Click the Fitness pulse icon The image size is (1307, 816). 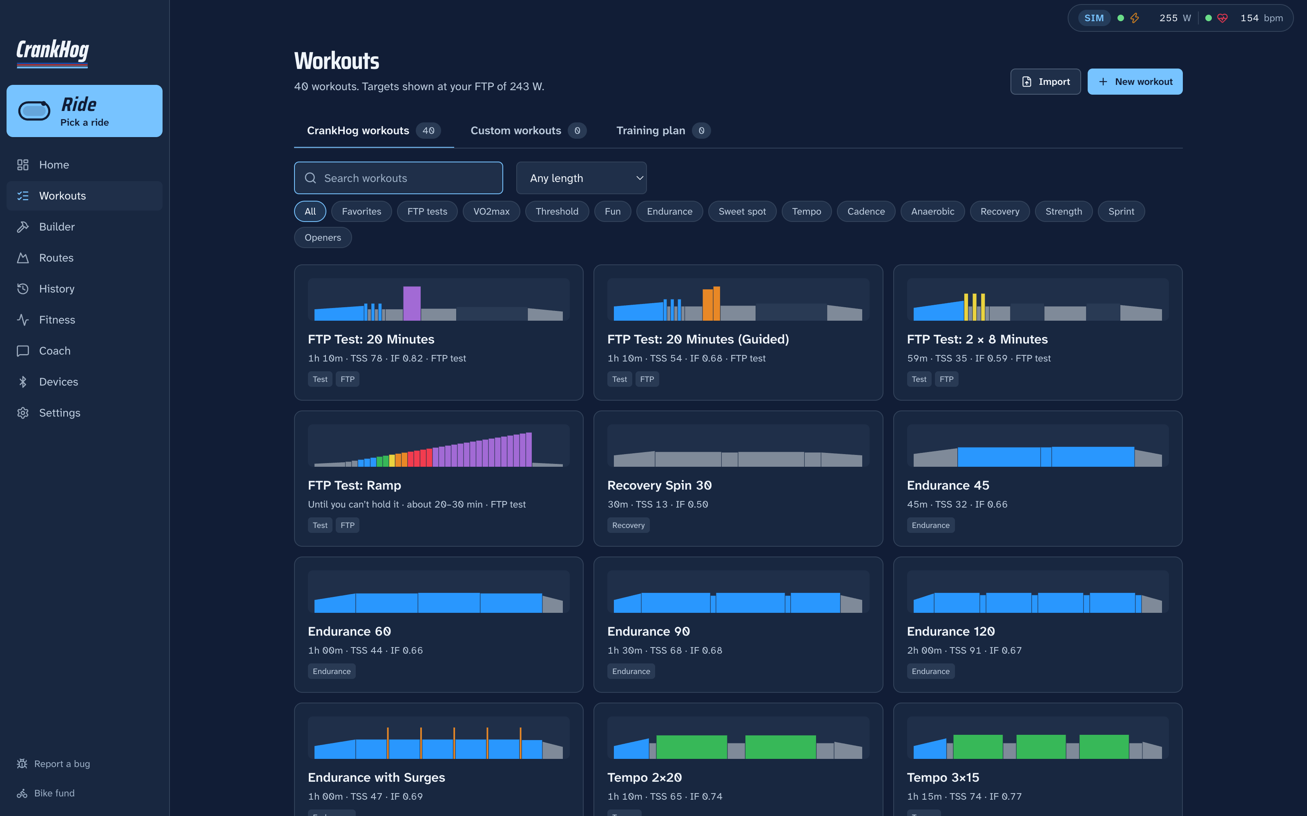pos(23,320)
